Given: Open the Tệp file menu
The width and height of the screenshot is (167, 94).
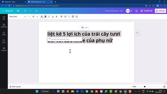Looking at the screenshot, I should (18, 11).
